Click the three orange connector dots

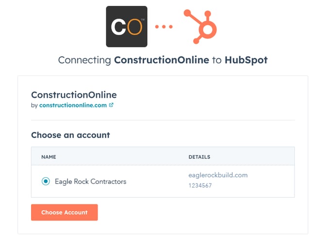164,27
